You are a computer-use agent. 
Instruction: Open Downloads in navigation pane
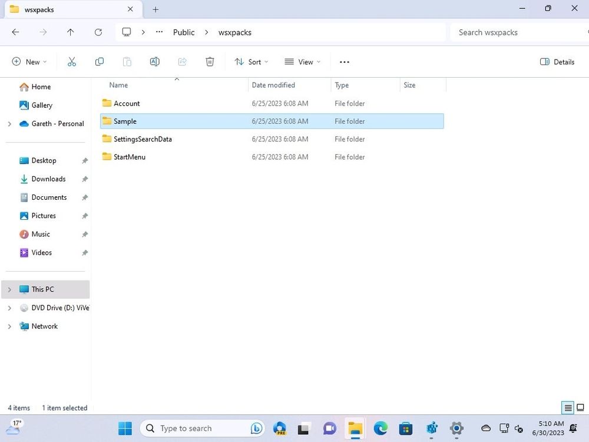(x=48, y=179)
